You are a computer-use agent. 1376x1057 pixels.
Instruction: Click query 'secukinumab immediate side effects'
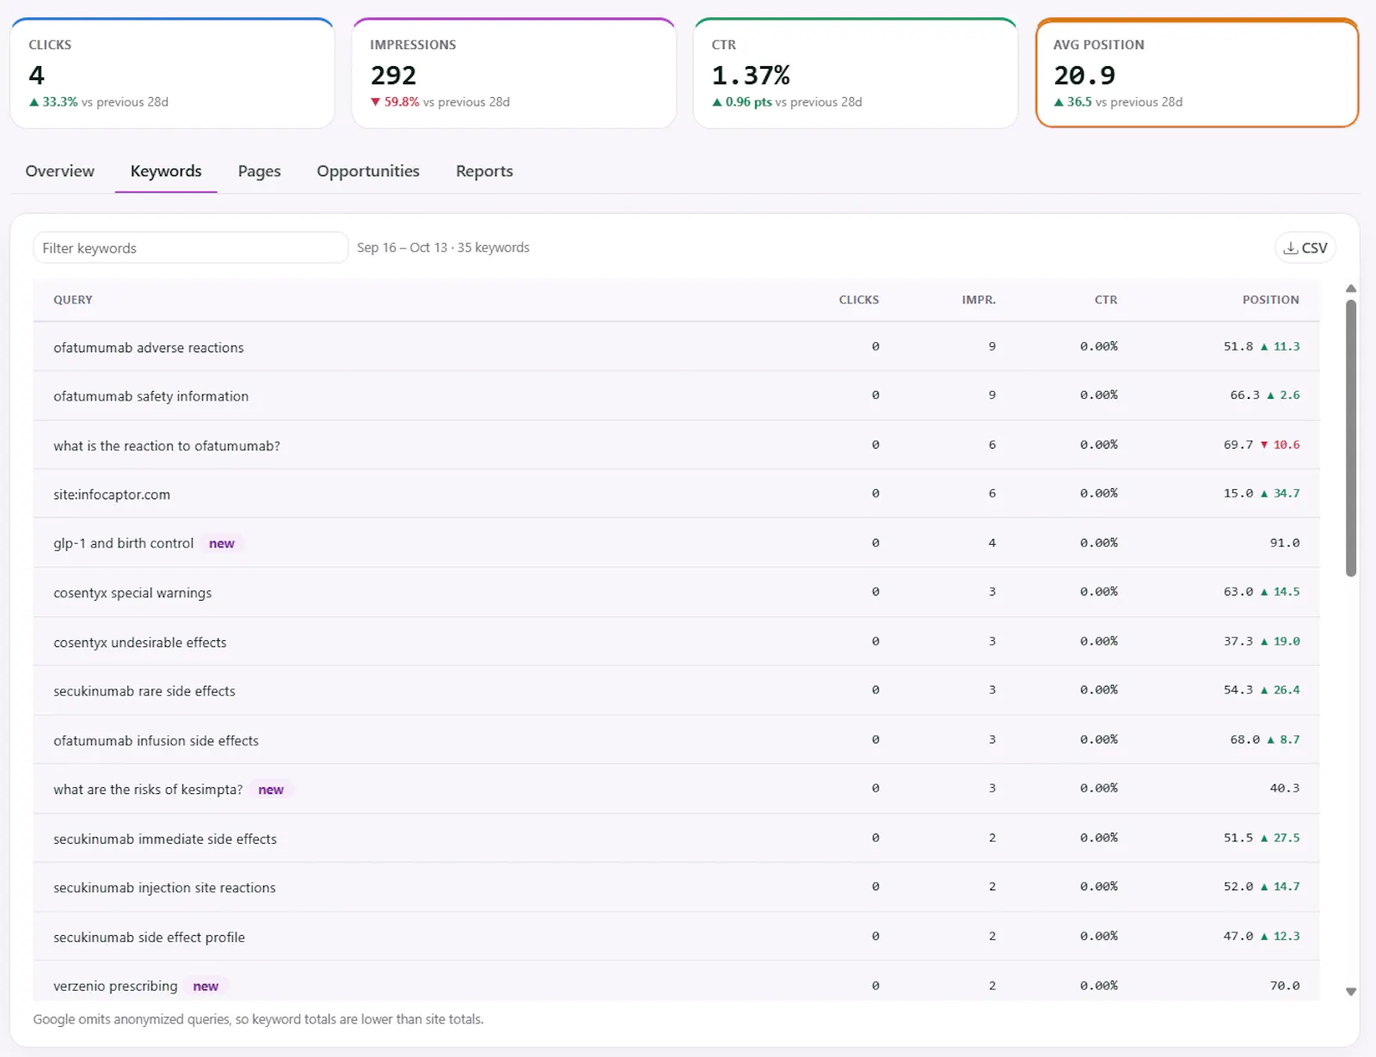coord(165,839)
